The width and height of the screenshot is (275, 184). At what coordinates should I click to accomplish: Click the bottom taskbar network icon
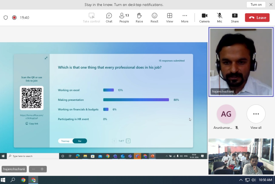247,180
